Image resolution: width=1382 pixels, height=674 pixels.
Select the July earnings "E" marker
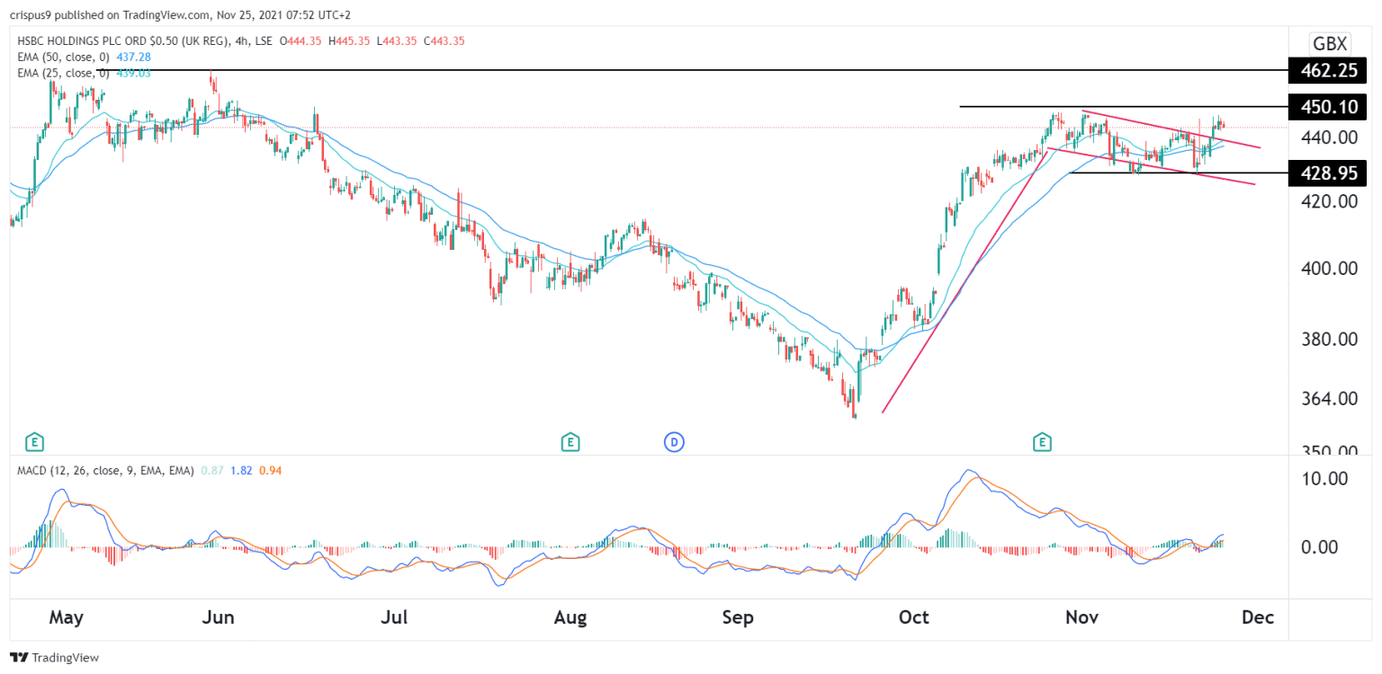[570, 442]
